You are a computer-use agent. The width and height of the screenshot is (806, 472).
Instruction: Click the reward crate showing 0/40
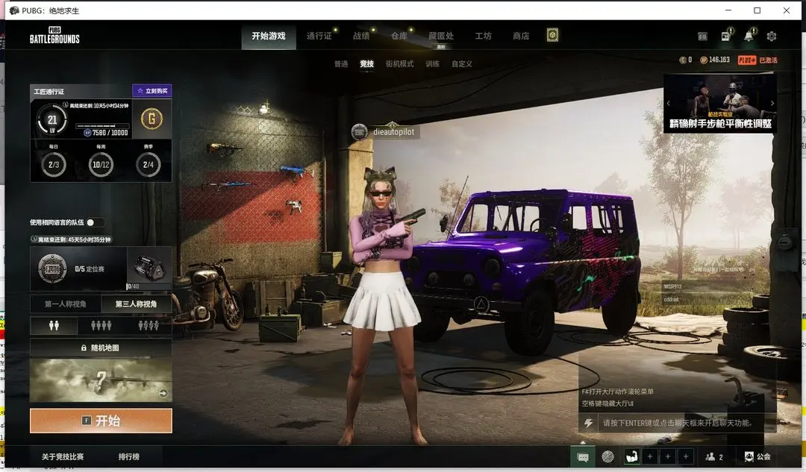(x=149, y=268)
